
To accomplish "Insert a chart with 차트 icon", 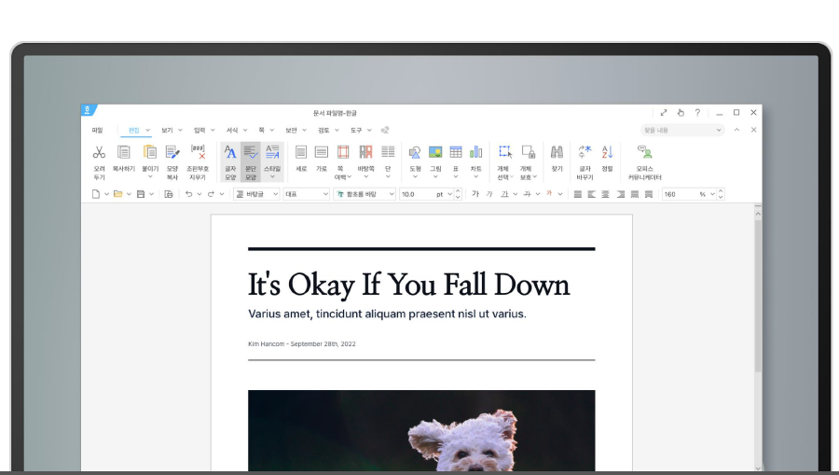I will (x=475, y=153).
